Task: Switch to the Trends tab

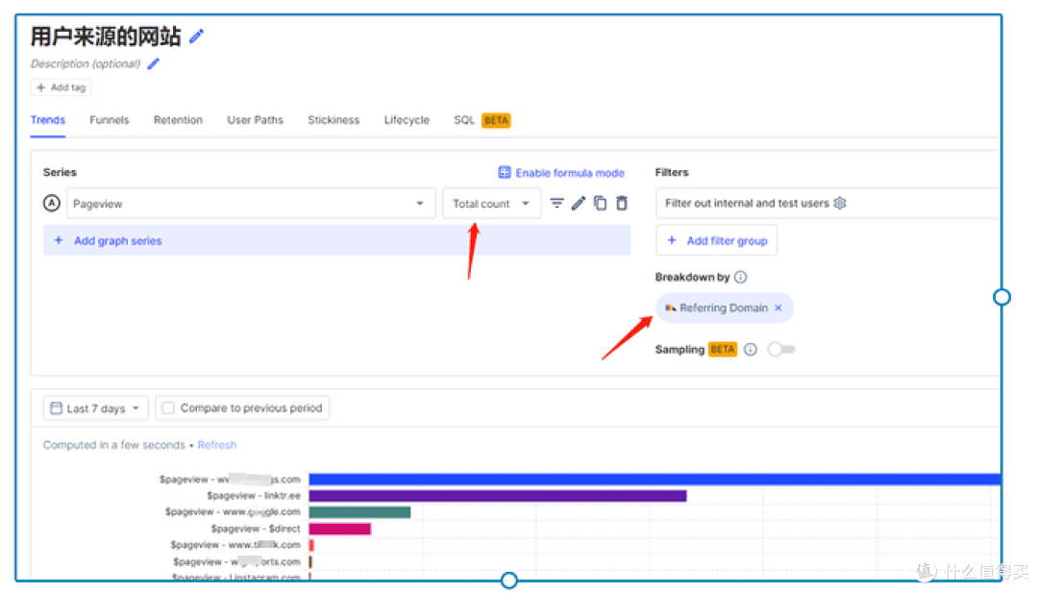Action: click(x=48, y=120)
